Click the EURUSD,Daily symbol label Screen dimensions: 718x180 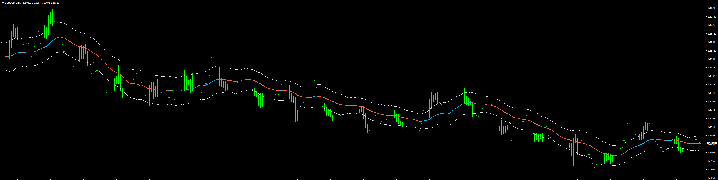(13, 3)
